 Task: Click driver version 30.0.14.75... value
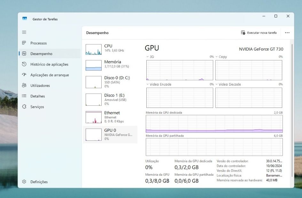coord(274,161)
